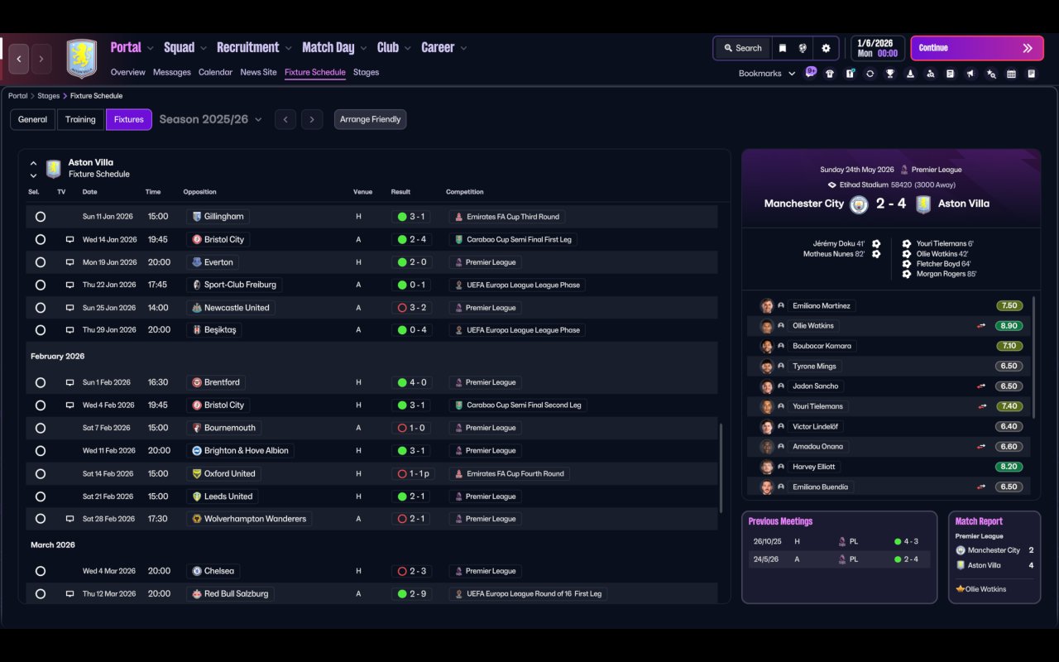Open the tactics alert bookmark icon
The height and width of the screenshot is (662, 1059).
coord(850,74)
